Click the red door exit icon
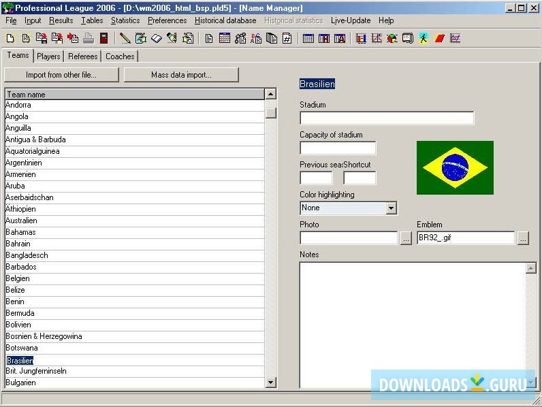This screenshot has height=407, width=542. coord(103,39)
